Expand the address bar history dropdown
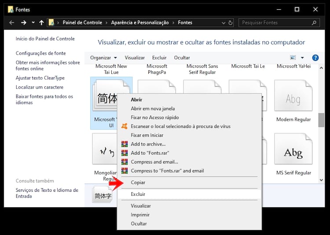 coord(224,23)
